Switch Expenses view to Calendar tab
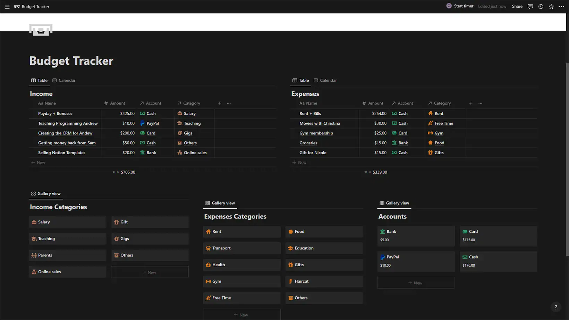This screenshot has height=320, width=569. 325,80
